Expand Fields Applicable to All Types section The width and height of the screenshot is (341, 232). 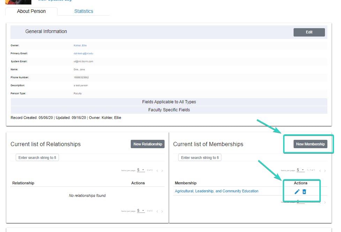coord(169,102)
